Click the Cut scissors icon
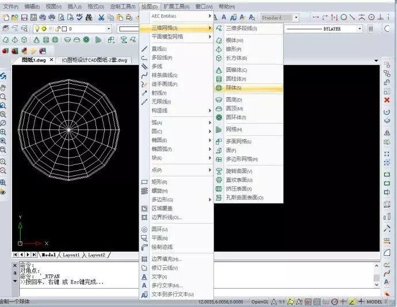Viewport: 397px width, 307px height. pyautogui.click(x=101, y=17)
